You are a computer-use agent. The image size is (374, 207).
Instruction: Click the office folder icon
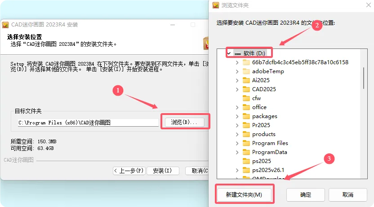[x=246, y=107]
